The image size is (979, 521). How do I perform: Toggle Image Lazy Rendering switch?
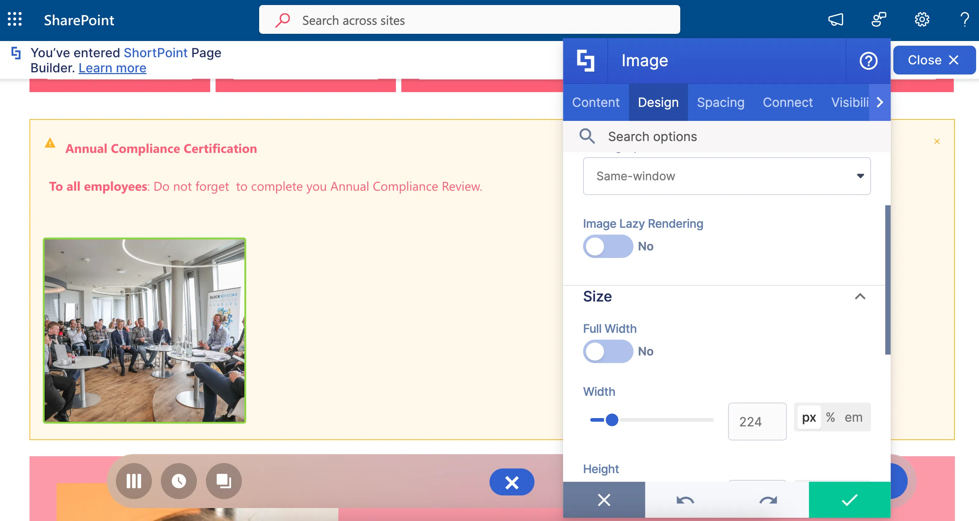[x=608, y=246]
